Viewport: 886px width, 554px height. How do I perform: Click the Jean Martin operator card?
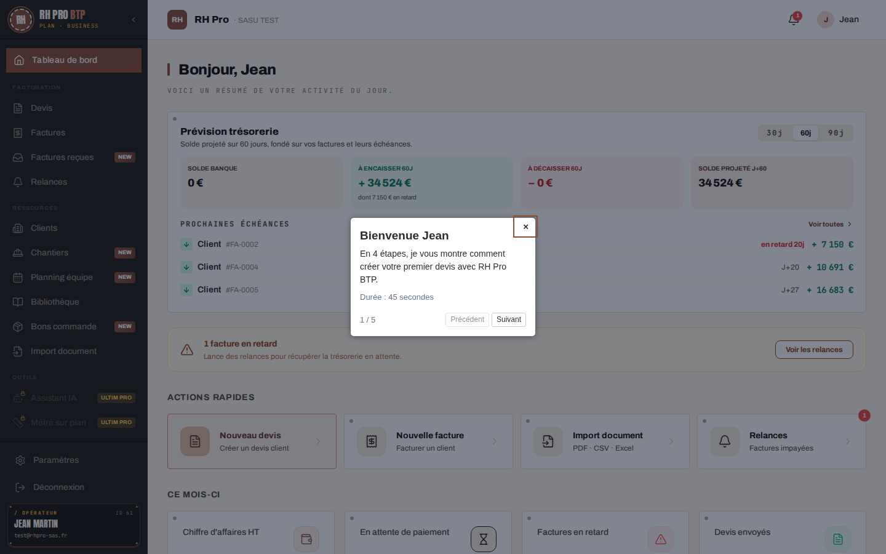tap(74, 526)
